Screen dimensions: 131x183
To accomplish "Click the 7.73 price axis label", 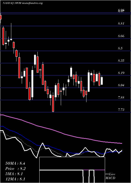I will [x=121, y=110].
